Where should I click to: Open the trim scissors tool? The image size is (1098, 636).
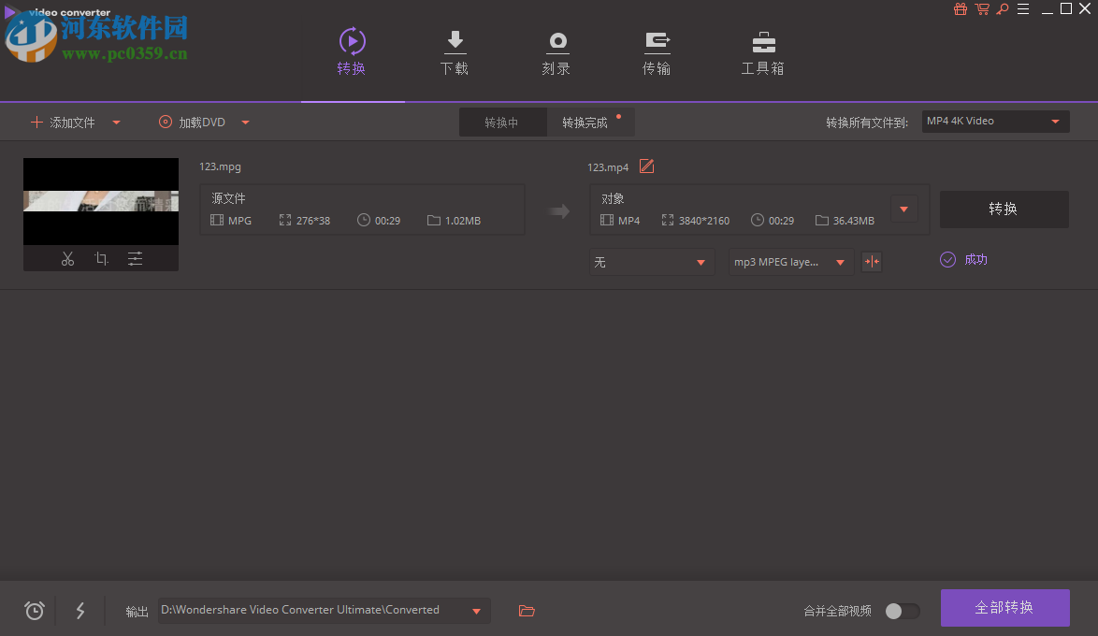pos(67,259)
